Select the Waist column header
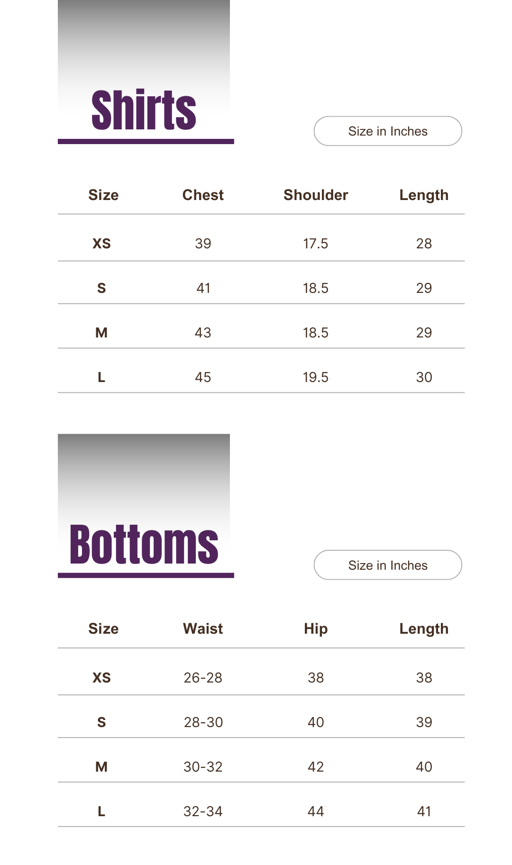Image resolution: width=512 pixels, height=865 pixels. coord(203,628)
